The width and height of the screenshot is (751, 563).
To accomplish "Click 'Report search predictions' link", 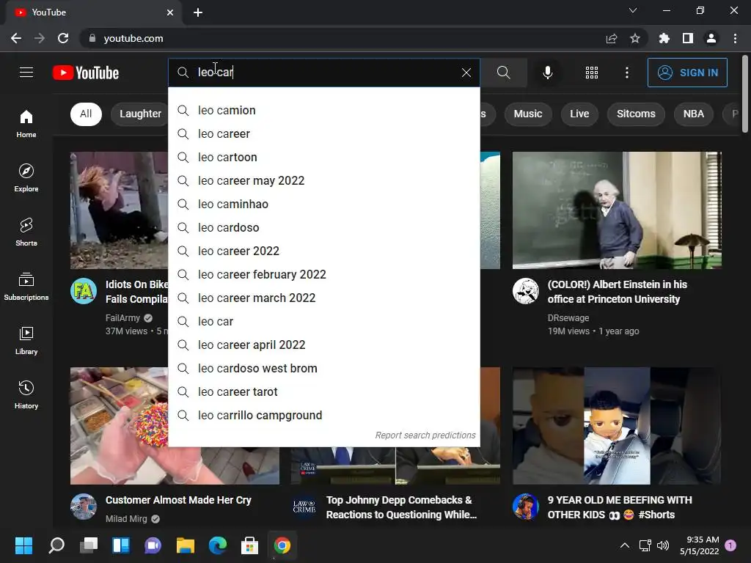I will coord(425,435).
